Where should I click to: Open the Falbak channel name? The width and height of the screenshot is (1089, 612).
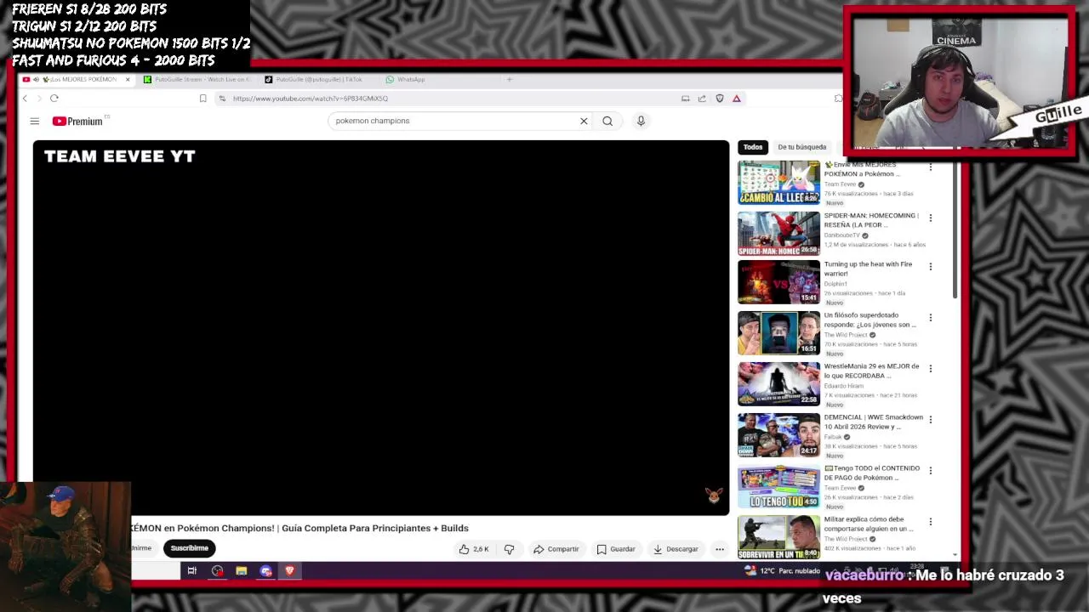(x=833, y=437)
